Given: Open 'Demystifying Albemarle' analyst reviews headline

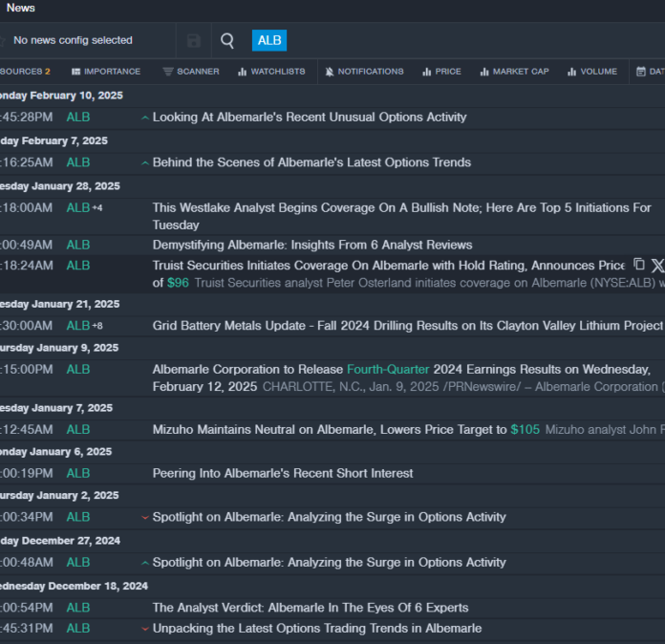Looking at the screenshot, I should [x=311, y=245].
